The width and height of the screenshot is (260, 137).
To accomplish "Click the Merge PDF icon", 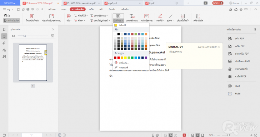I will pos(230,77).
